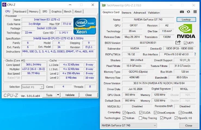Click the CPU-Z title bar icon
Screen dimensions: 201x130
4,5
